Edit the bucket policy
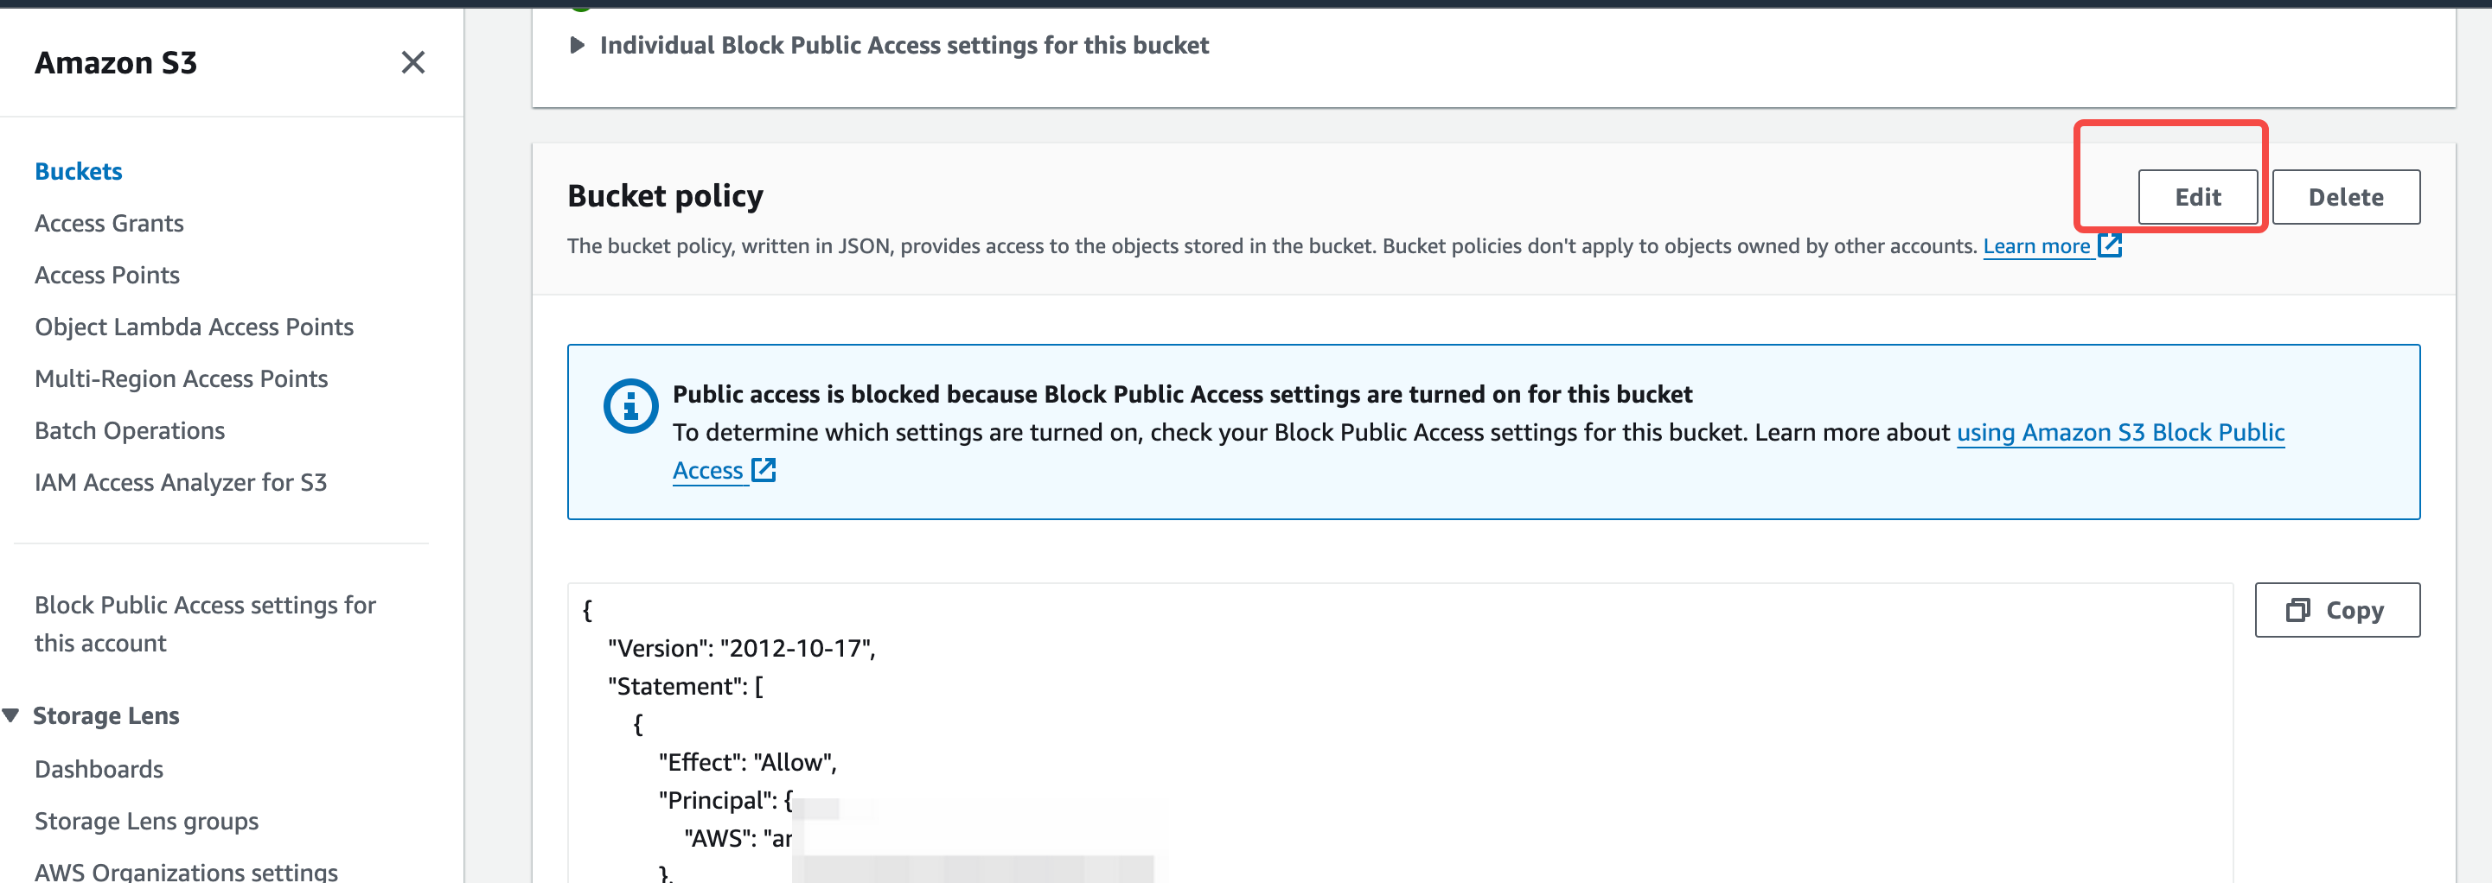This screenshot has width=2492, height=883. click(x=2198, y=197)
